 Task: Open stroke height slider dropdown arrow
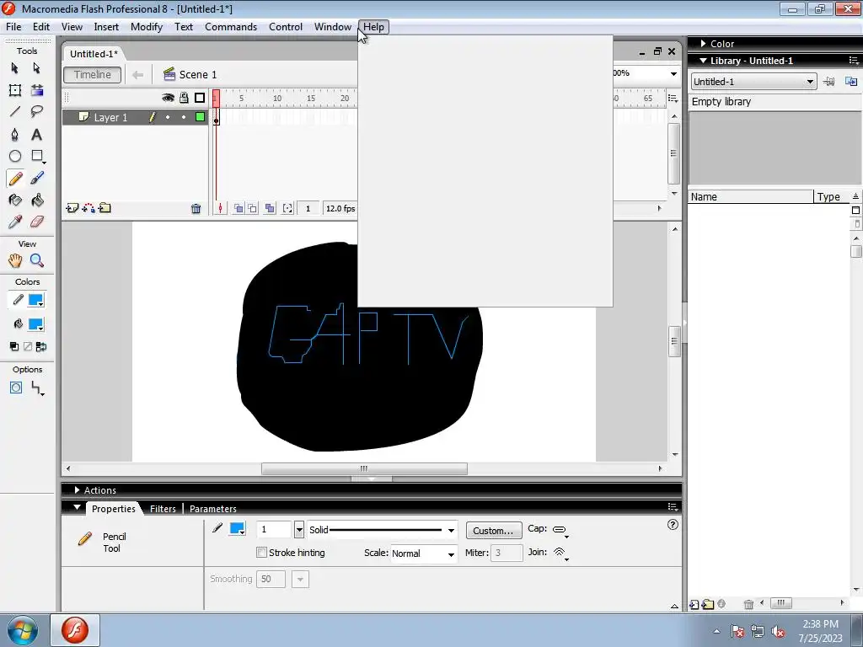tap(299, 530)
